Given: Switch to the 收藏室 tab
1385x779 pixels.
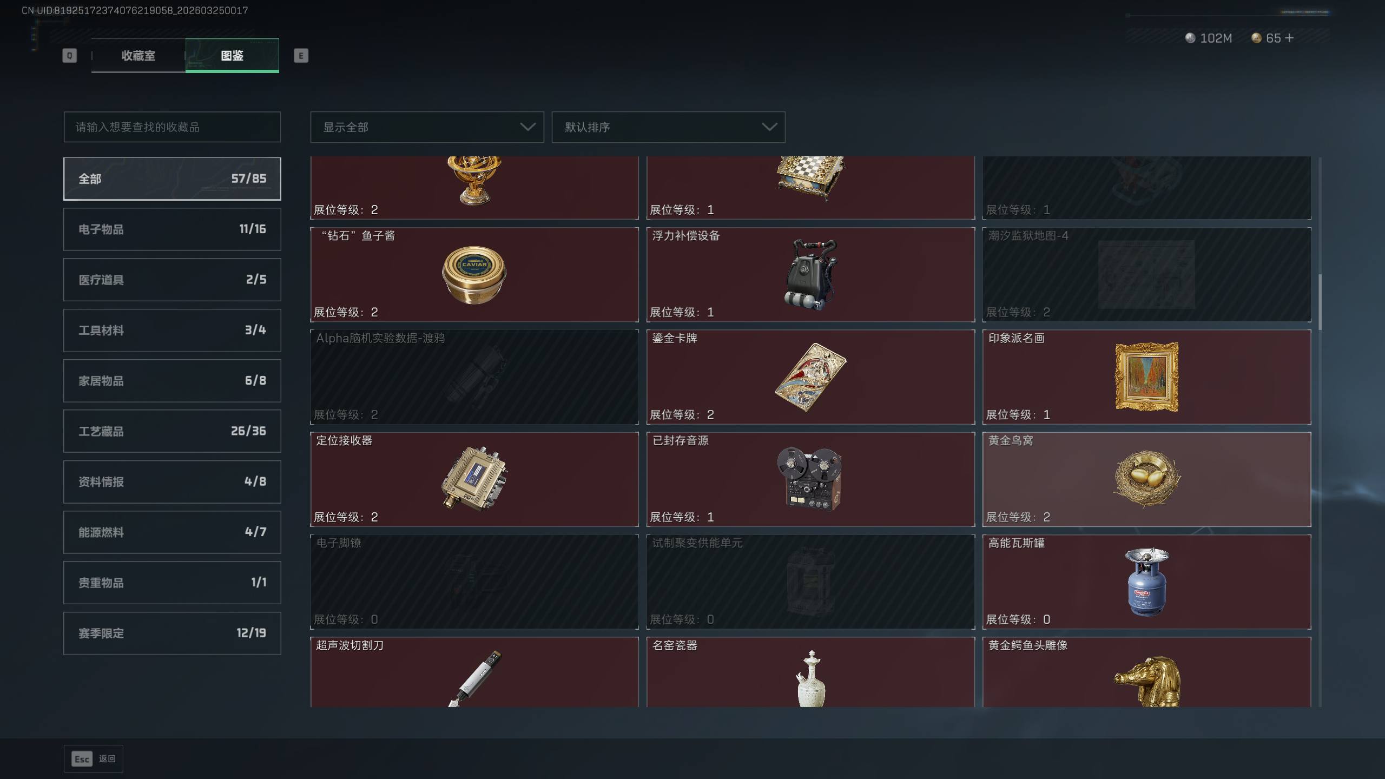Looking at the screenshot, I should 138,56.
